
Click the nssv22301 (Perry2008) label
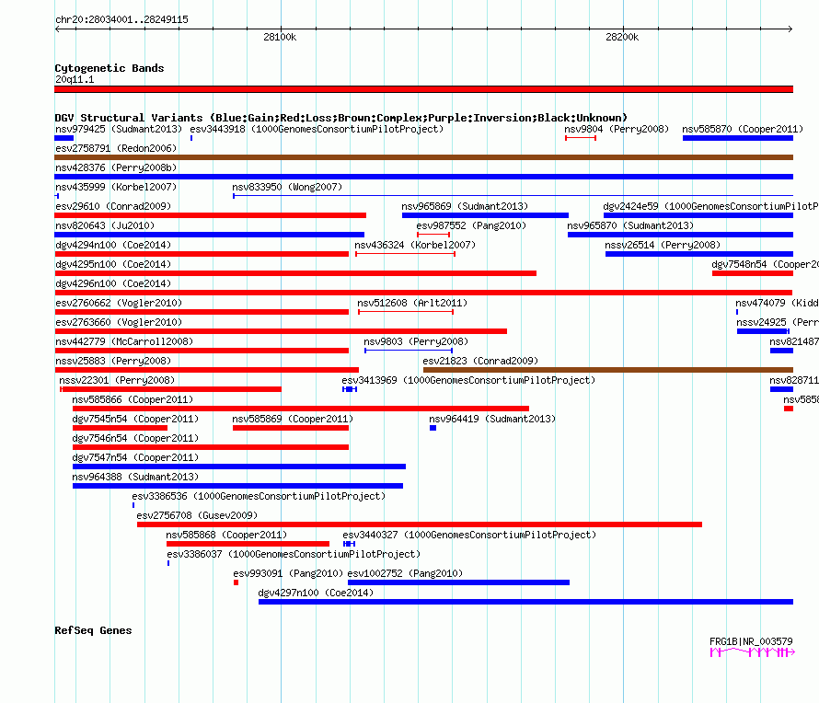(x=117, y=380)
